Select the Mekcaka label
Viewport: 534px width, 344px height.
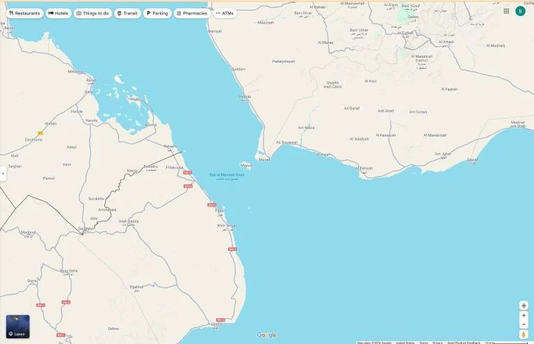click(x=75, y=72)
